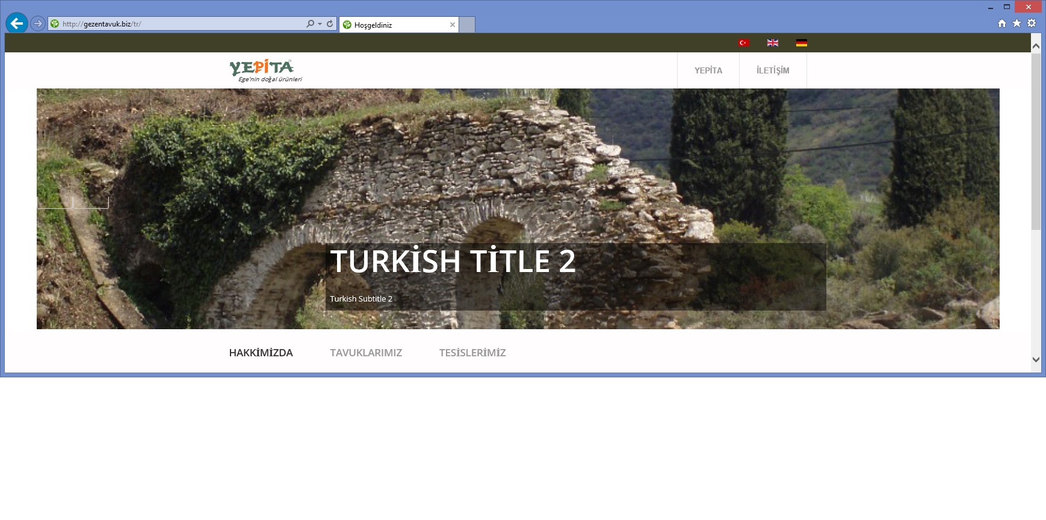Click the scrollbar up arrow
Image resolution: width=1046 pixels, height=520 pixels.
tap(1036, 46)
